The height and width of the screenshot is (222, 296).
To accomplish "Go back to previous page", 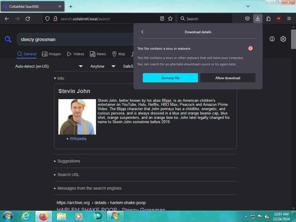I will (x=7, y=18).
